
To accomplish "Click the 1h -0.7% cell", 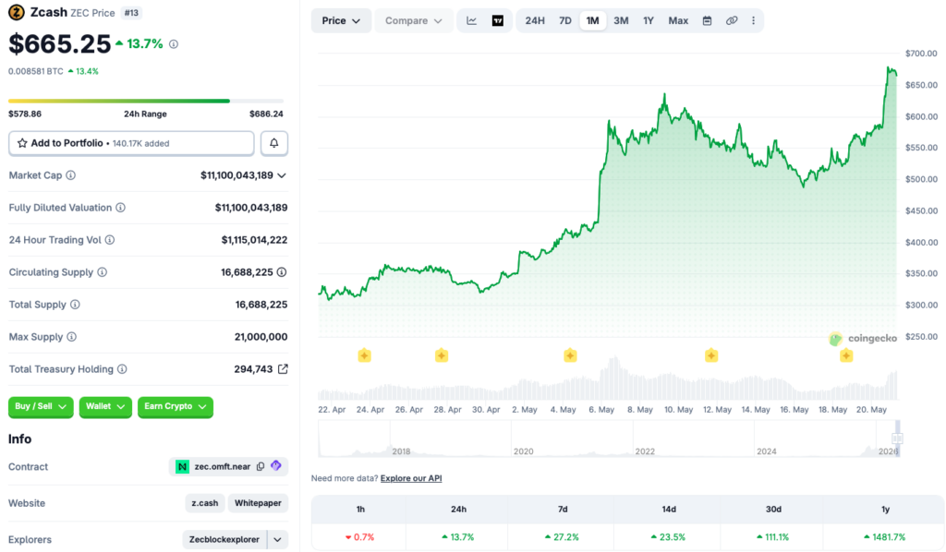I will (x=359, y=537).
